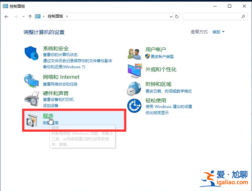This screenshot has height=191, width=252.
Task: Click the control panel title bar icon
Action: pyautogui.click(x=5, y=6)
